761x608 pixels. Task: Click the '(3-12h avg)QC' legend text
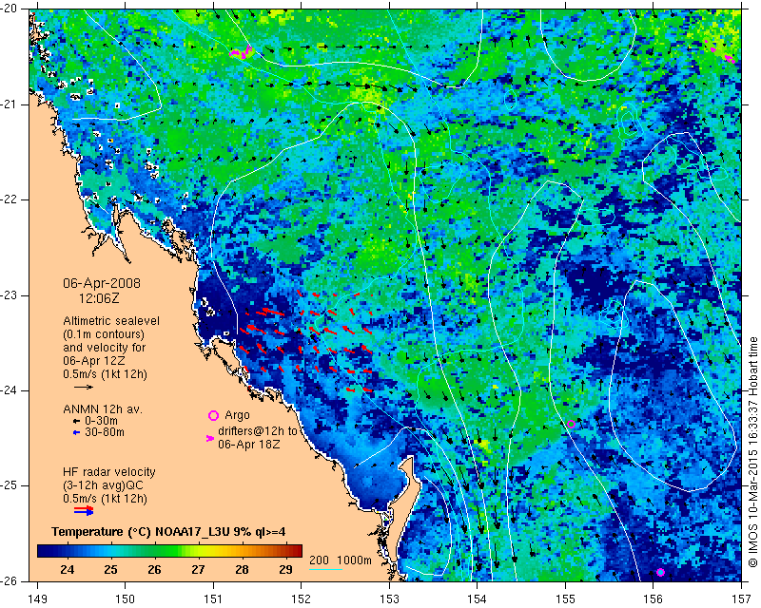click(x=103, y=485)
